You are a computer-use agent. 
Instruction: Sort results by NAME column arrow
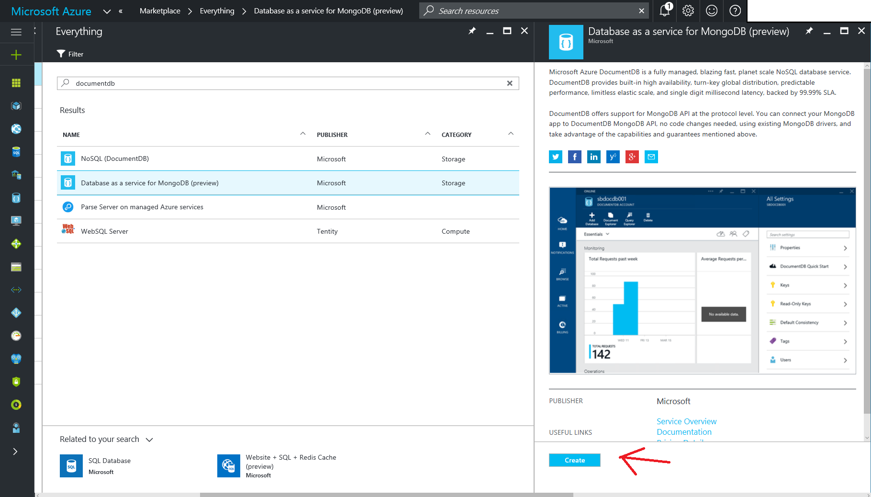pyautogui.click(x=303, y=134)
